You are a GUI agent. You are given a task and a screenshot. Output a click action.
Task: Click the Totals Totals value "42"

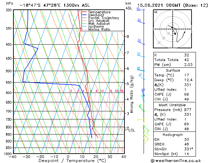187,60
